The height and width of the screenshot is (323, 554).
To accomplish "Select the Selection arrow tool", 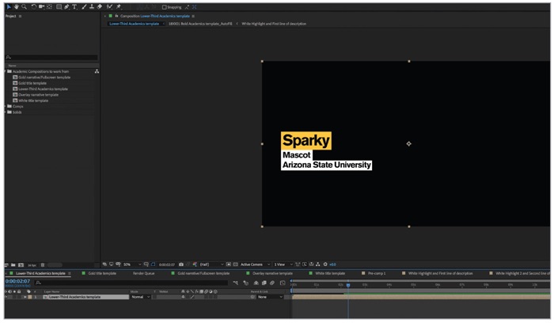I will tap(9, 6).
